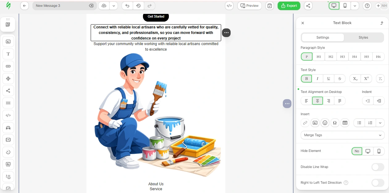Click the Export button
Screen dimensions: 389x193
[x=289, y=6]
